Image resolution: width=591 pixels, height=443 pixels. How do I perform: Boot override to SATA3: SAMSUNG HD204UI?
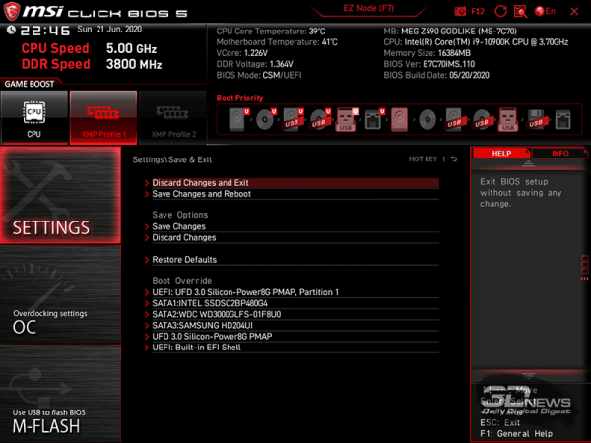coord(202,325)
